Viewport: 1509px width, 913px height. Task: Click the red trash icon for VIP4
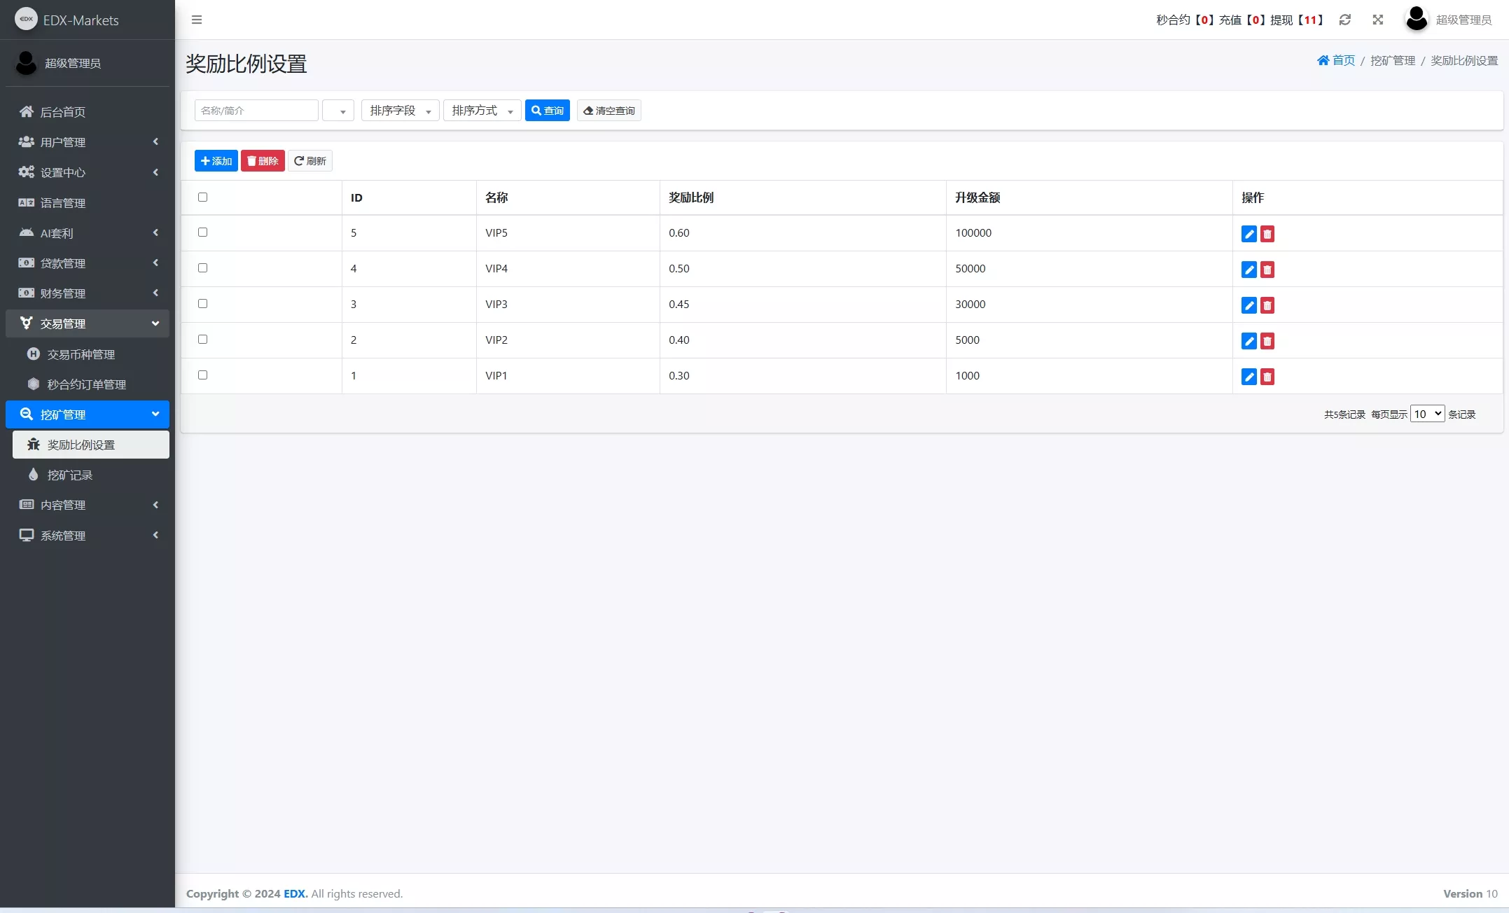(x=1267, y=270)
